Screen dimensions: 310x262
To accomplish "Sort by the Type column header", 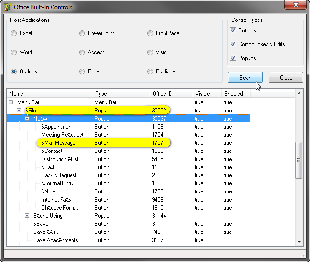I will pyautogui.click(x=121, y=93).
